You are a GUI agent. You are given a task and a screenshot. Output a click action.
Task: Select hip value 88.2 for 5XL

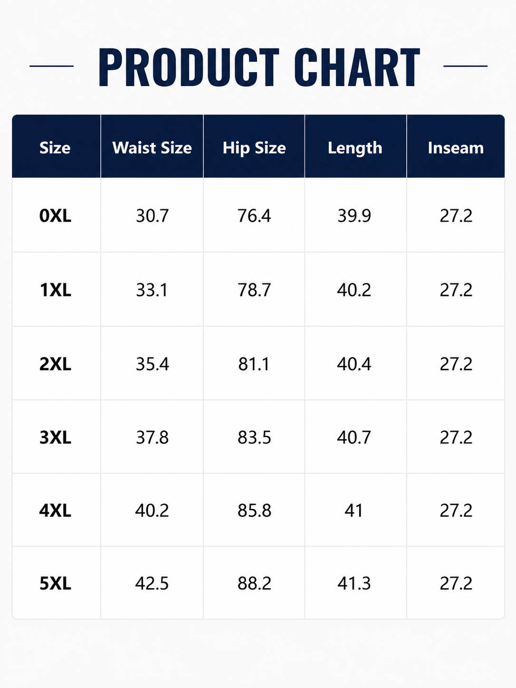tap(254, 583)
